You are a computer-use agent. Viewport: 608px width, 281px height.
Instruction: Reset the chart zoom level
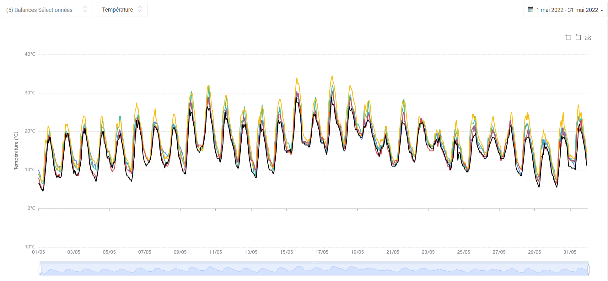pyautogui.click(x=578, y=37)
